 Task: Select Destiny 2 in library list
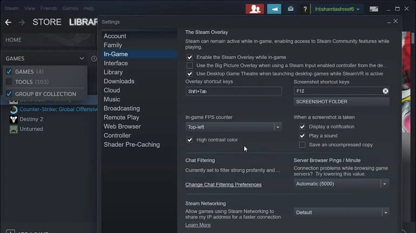(31, 119)
